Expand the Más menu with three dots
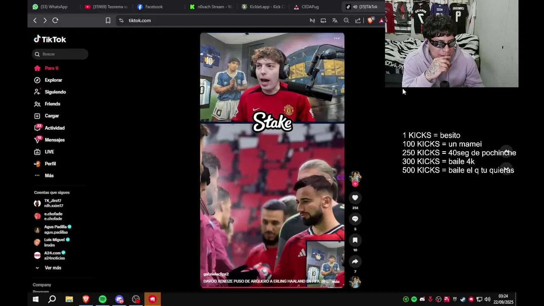Image resolution: width=544 pixels, height=306 pixels. (x=44, y=176)
